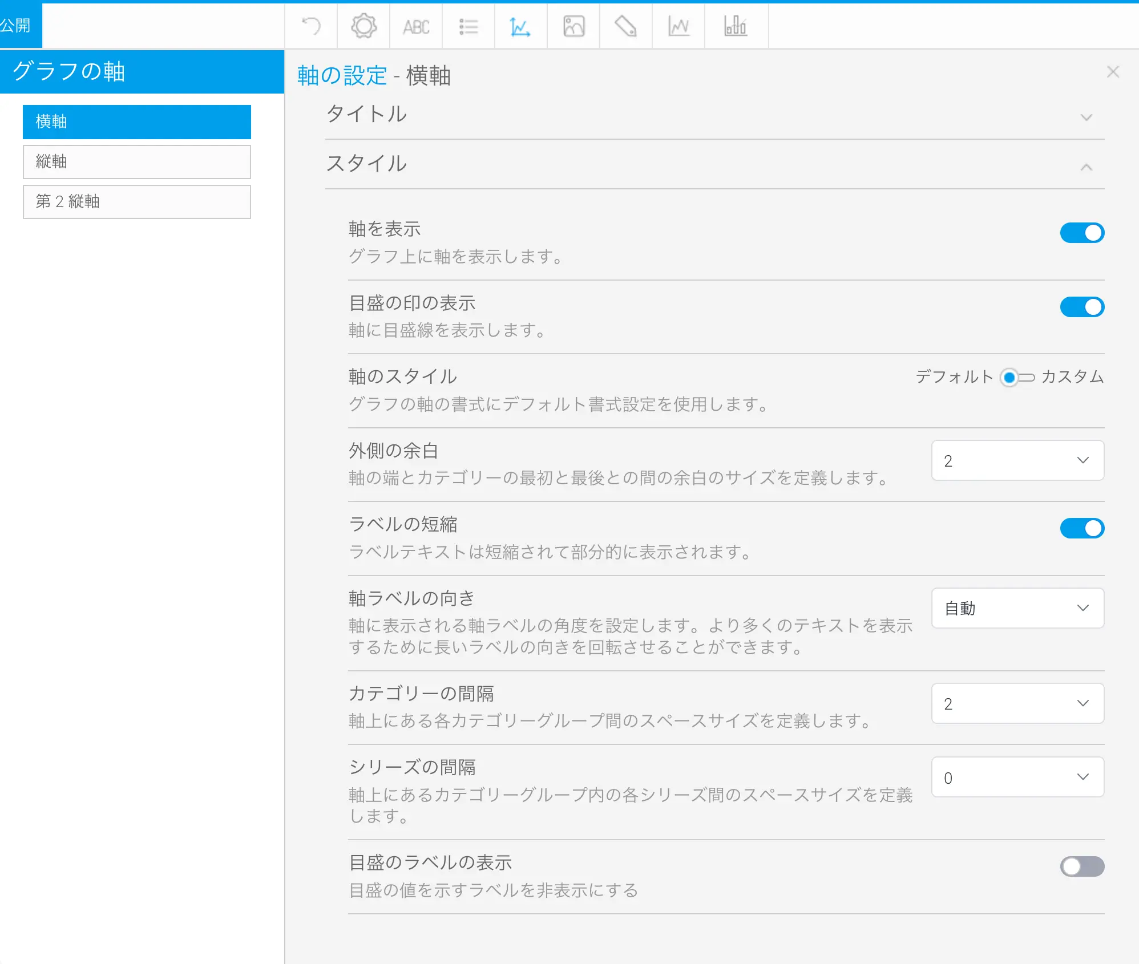
Task: Disable the 目盛の印の表示 toggle
Action: (1082, 307)
